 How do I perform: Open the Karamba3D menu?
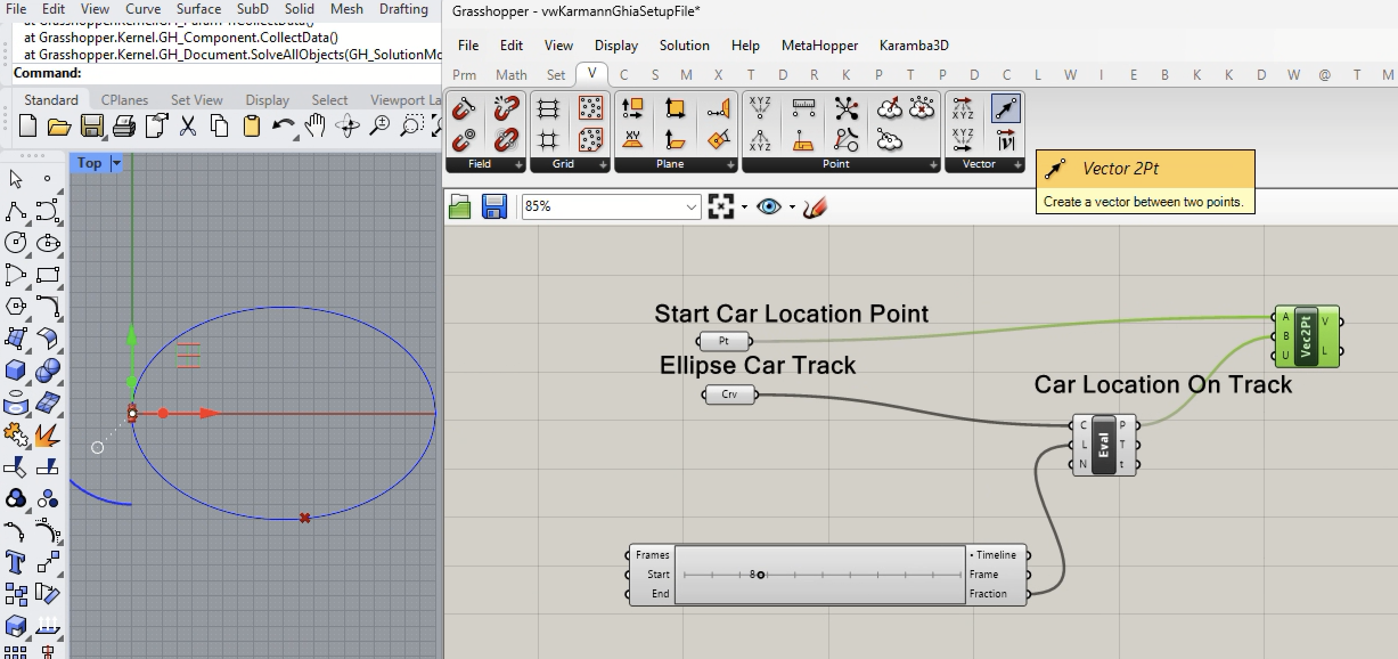tap(914, 46)
